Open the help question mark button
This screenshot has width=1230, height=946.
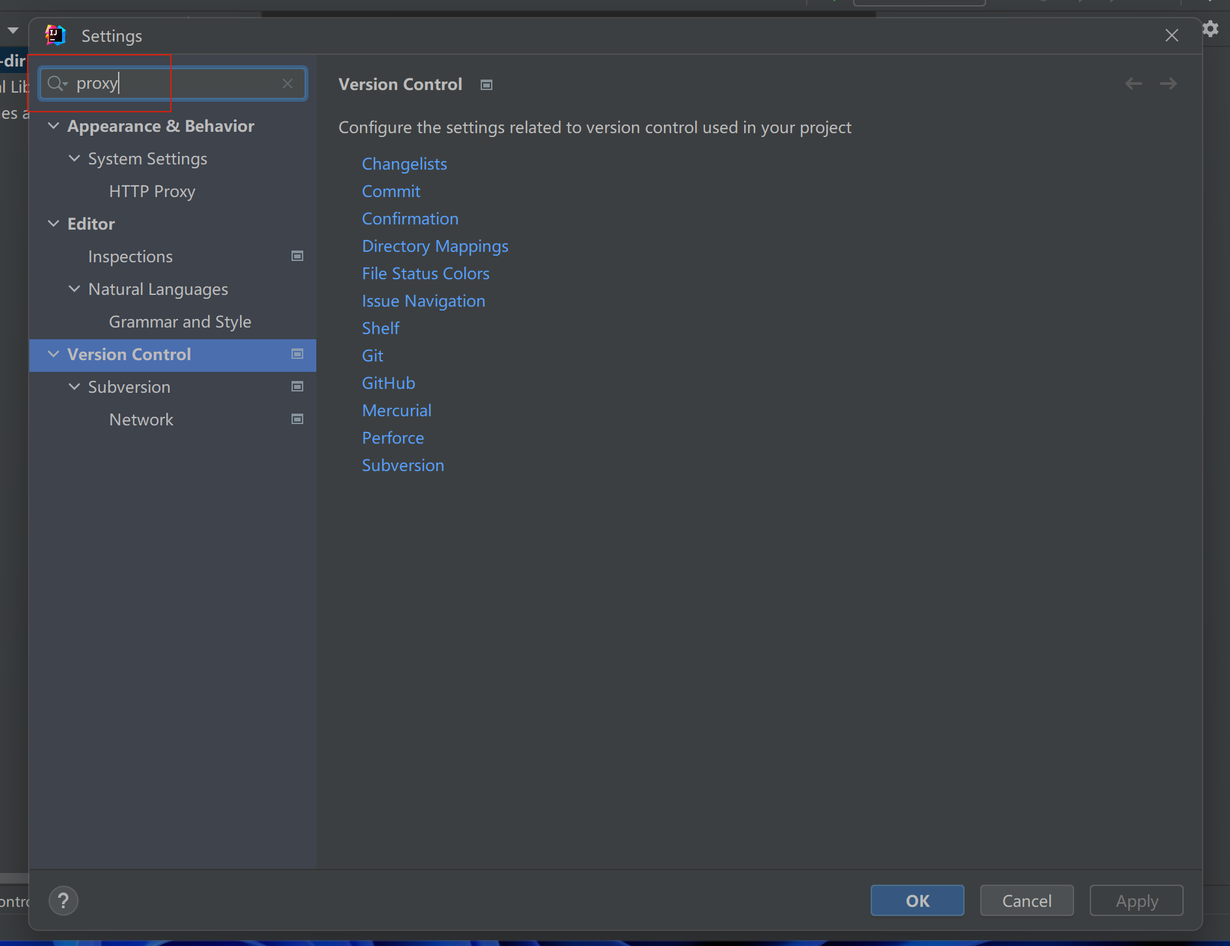point(63,901)
